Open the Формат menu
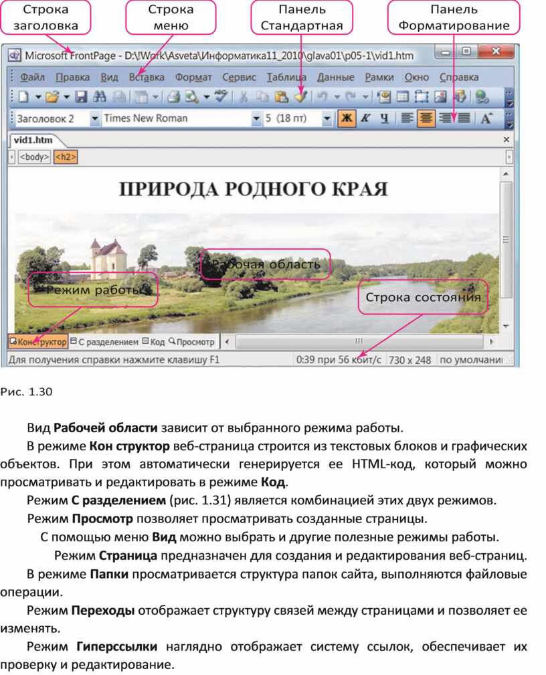The image size is (546, 675). [x=193, y=77]
